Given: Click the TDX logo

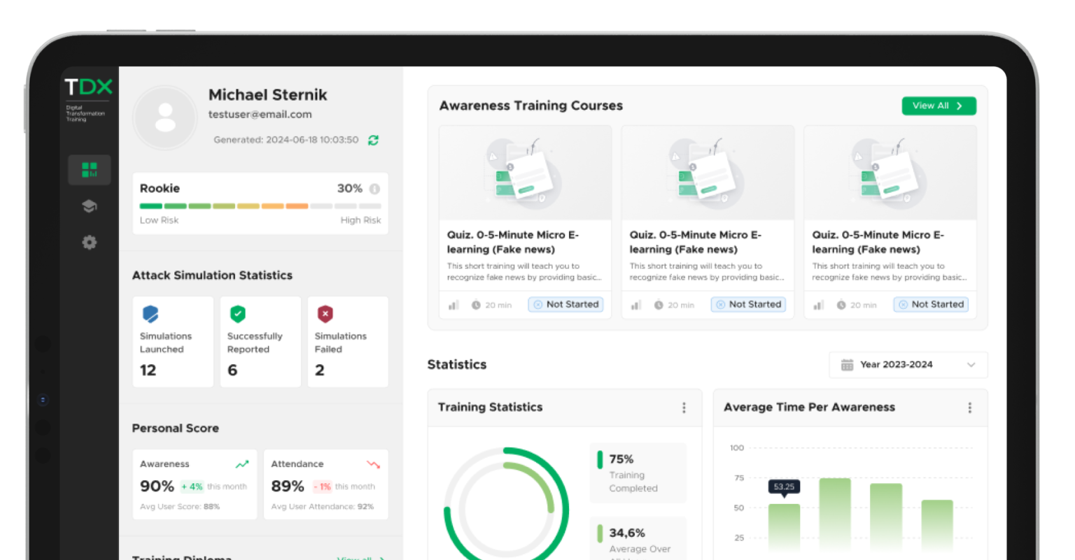Looking at the screenshot, I should [x=88, y=87].
